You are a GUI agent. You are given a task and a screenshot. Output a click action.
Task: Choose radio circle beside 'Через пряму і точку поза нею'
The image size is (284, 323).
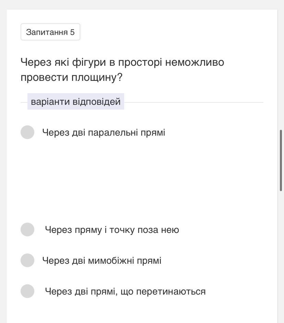27,229
